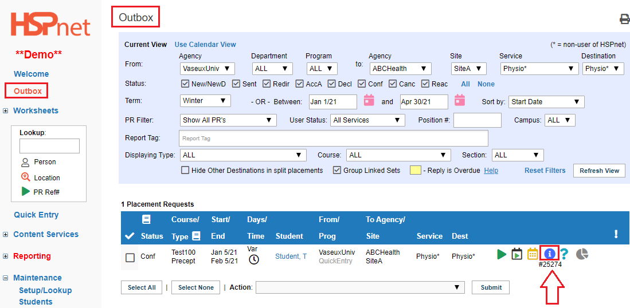Click the yellow calendar icon in placement row
630x308 pixels.
pyautogui.click(x=533, y=254)
